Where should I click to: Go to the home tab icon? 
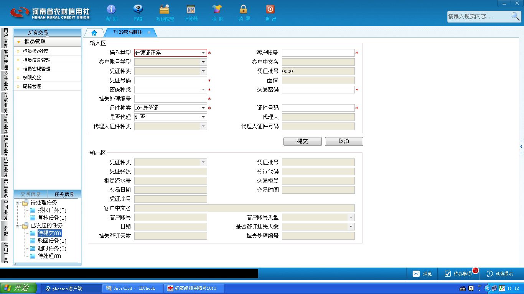coord(94,33)
